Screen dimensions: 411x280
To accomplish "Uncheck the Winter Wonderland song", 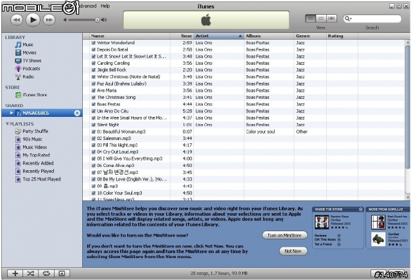I will click(94, 43).
